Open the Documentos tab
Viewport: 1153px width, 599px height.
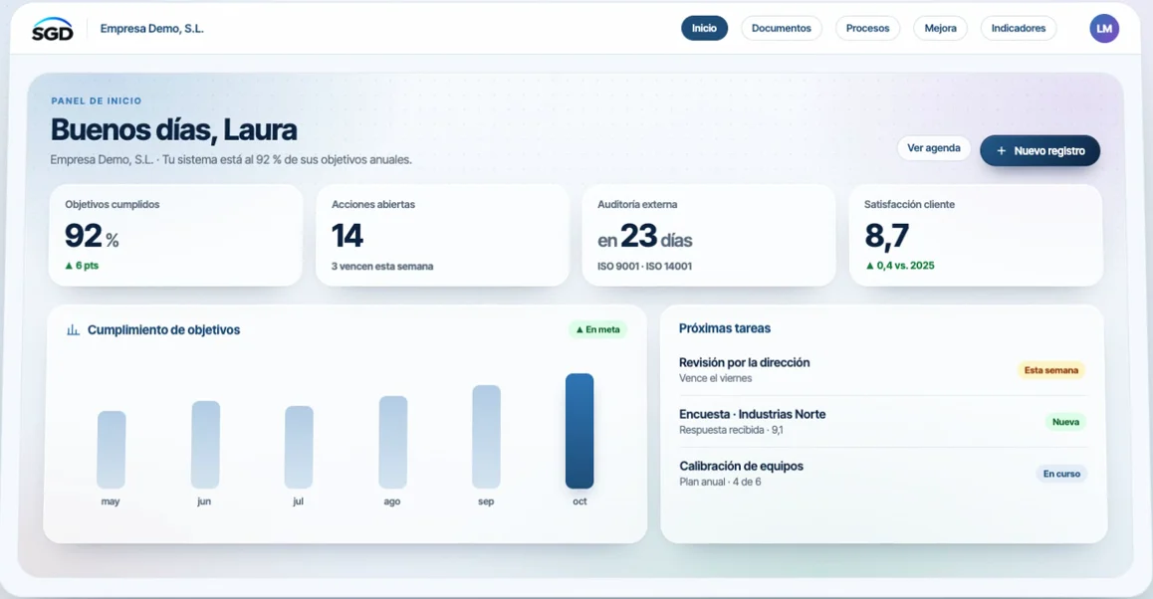pyautogui.click(x=781, y=28)
